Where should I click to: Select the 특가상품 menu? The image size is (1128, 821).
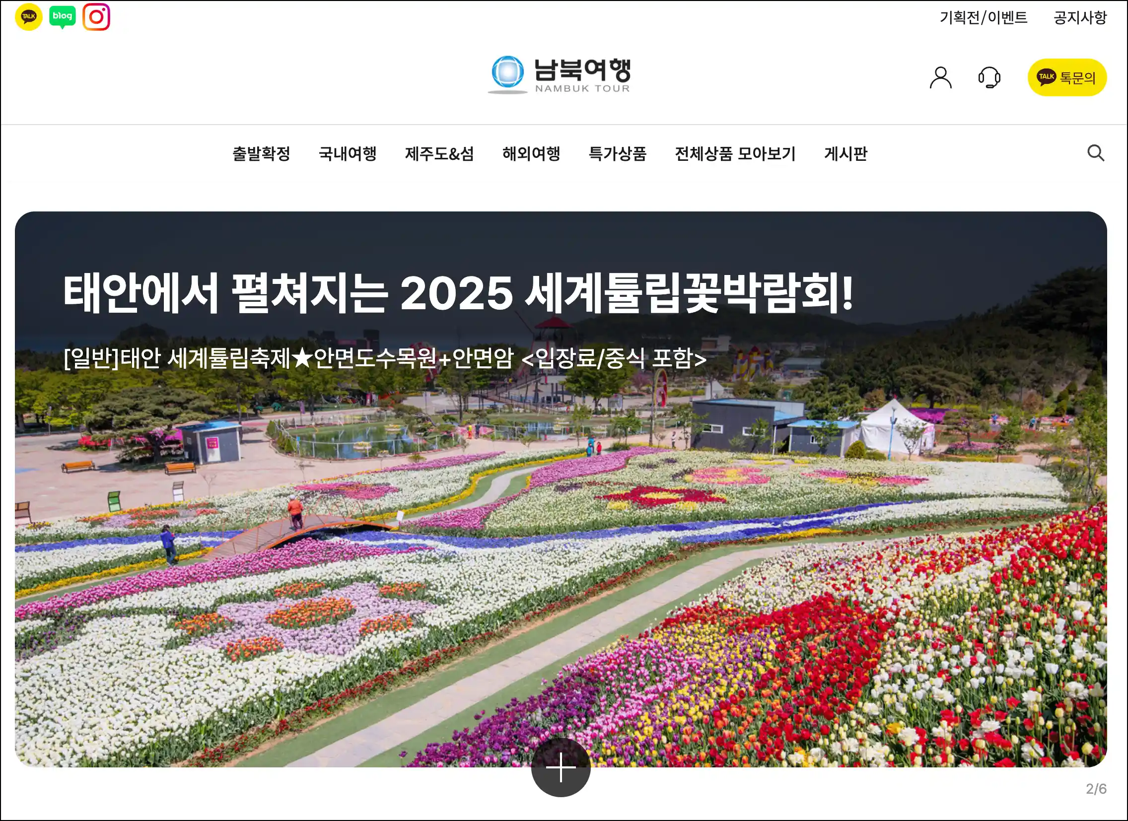pos(617,154)
